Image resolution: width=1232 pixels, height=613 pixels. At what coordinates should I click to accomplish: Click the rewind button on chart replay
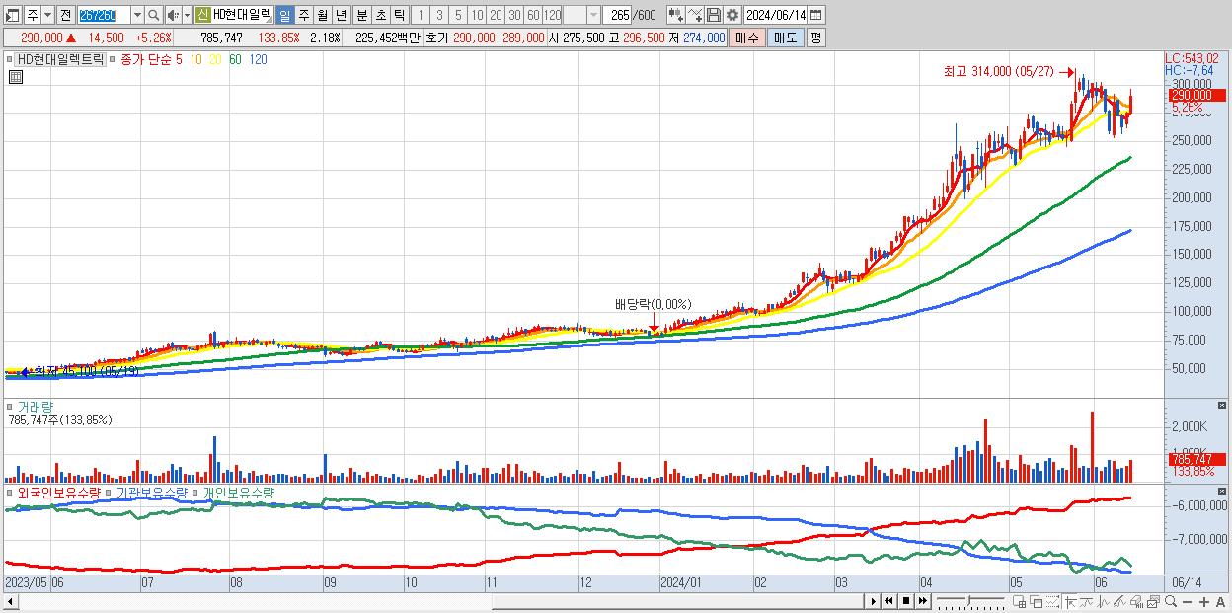pyautogui.click(x=889, y=601)
